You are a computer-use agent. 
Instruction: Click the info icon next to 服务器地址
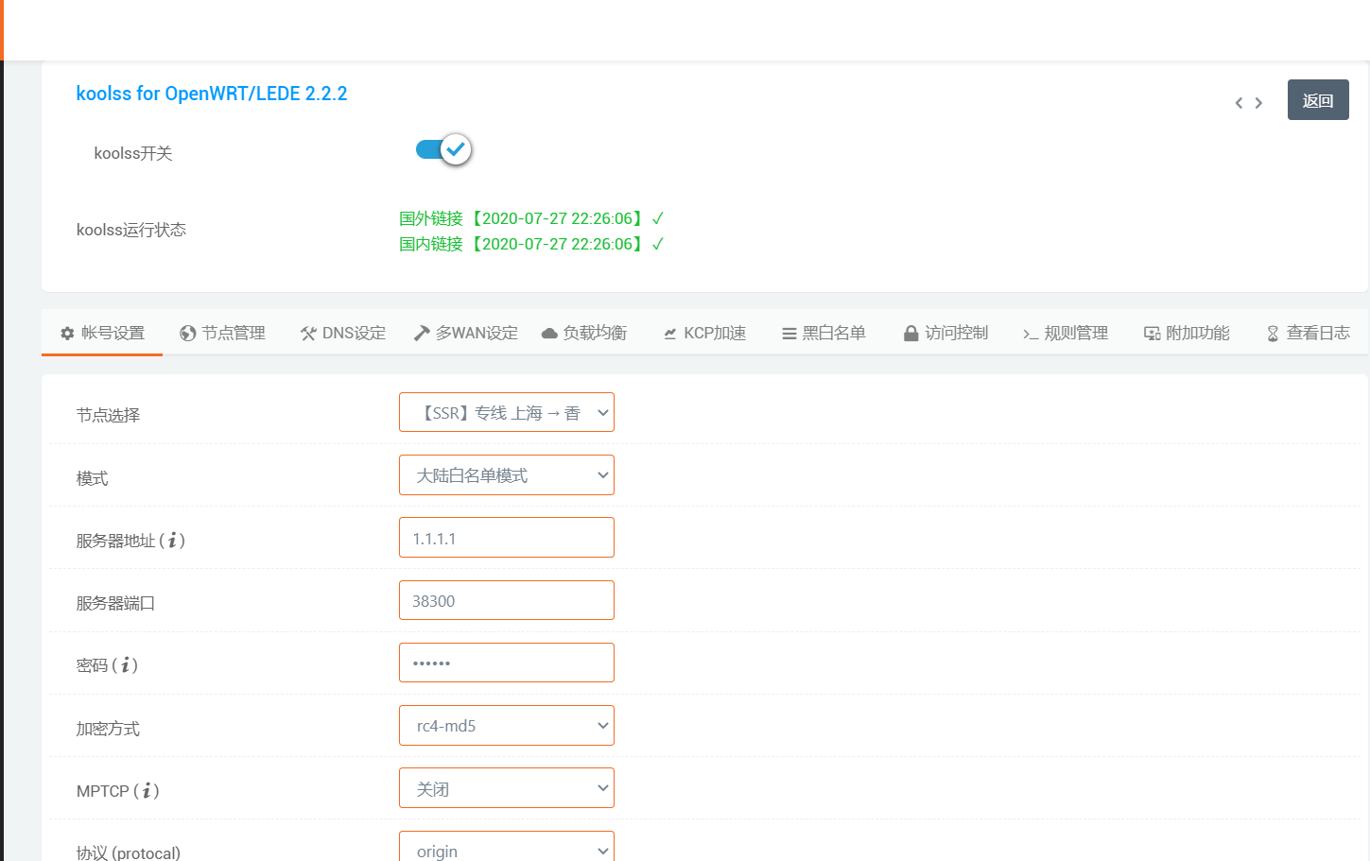pyautogui.click(x=172, y=541)
